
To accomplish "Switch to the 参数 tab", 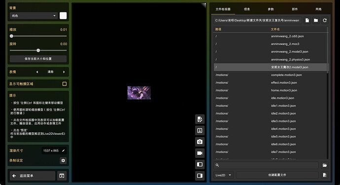I will [271, 9].
